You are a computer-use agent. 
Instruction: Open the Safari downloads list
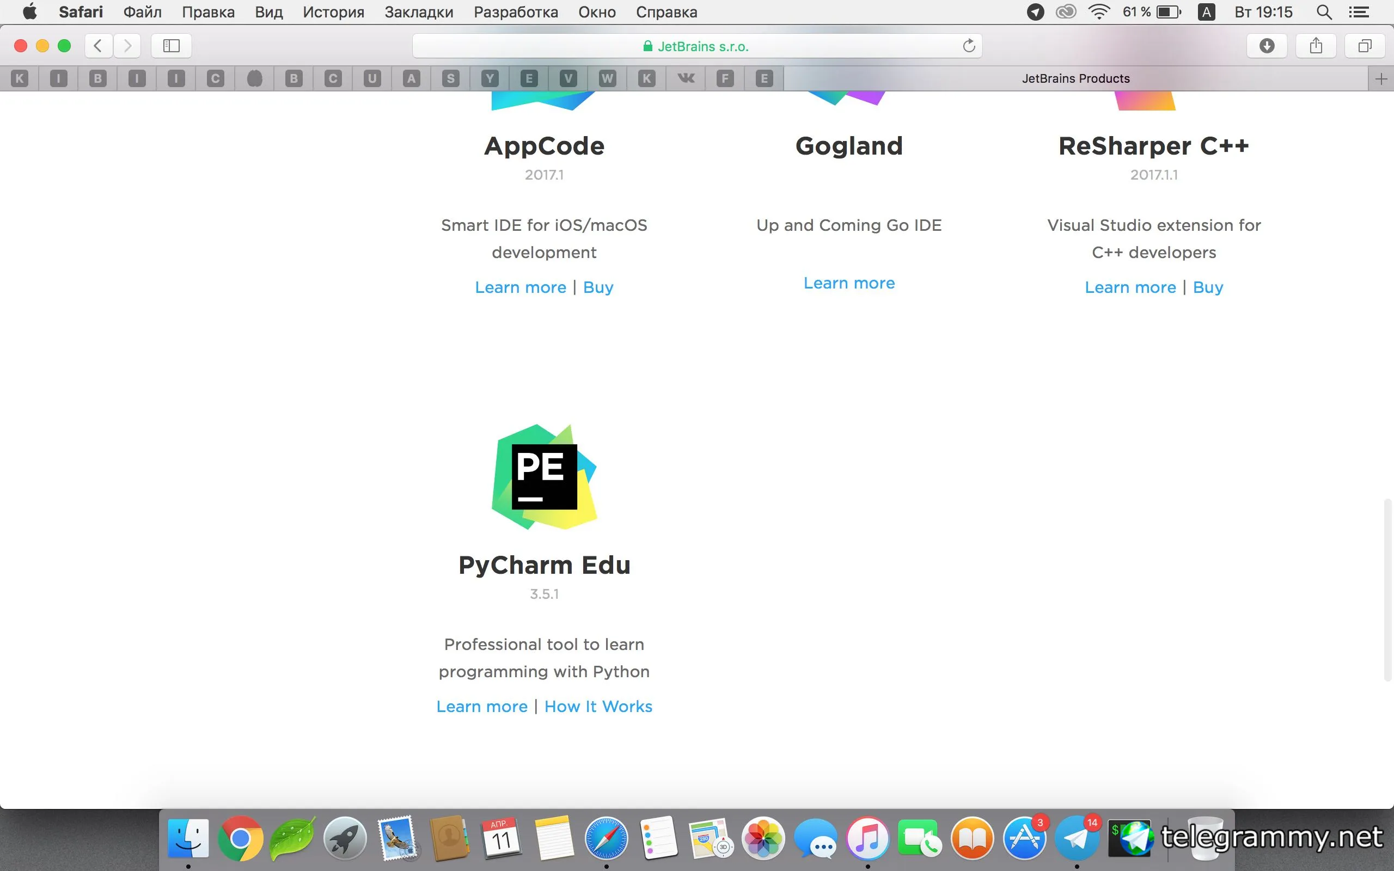click(1267, 46)
